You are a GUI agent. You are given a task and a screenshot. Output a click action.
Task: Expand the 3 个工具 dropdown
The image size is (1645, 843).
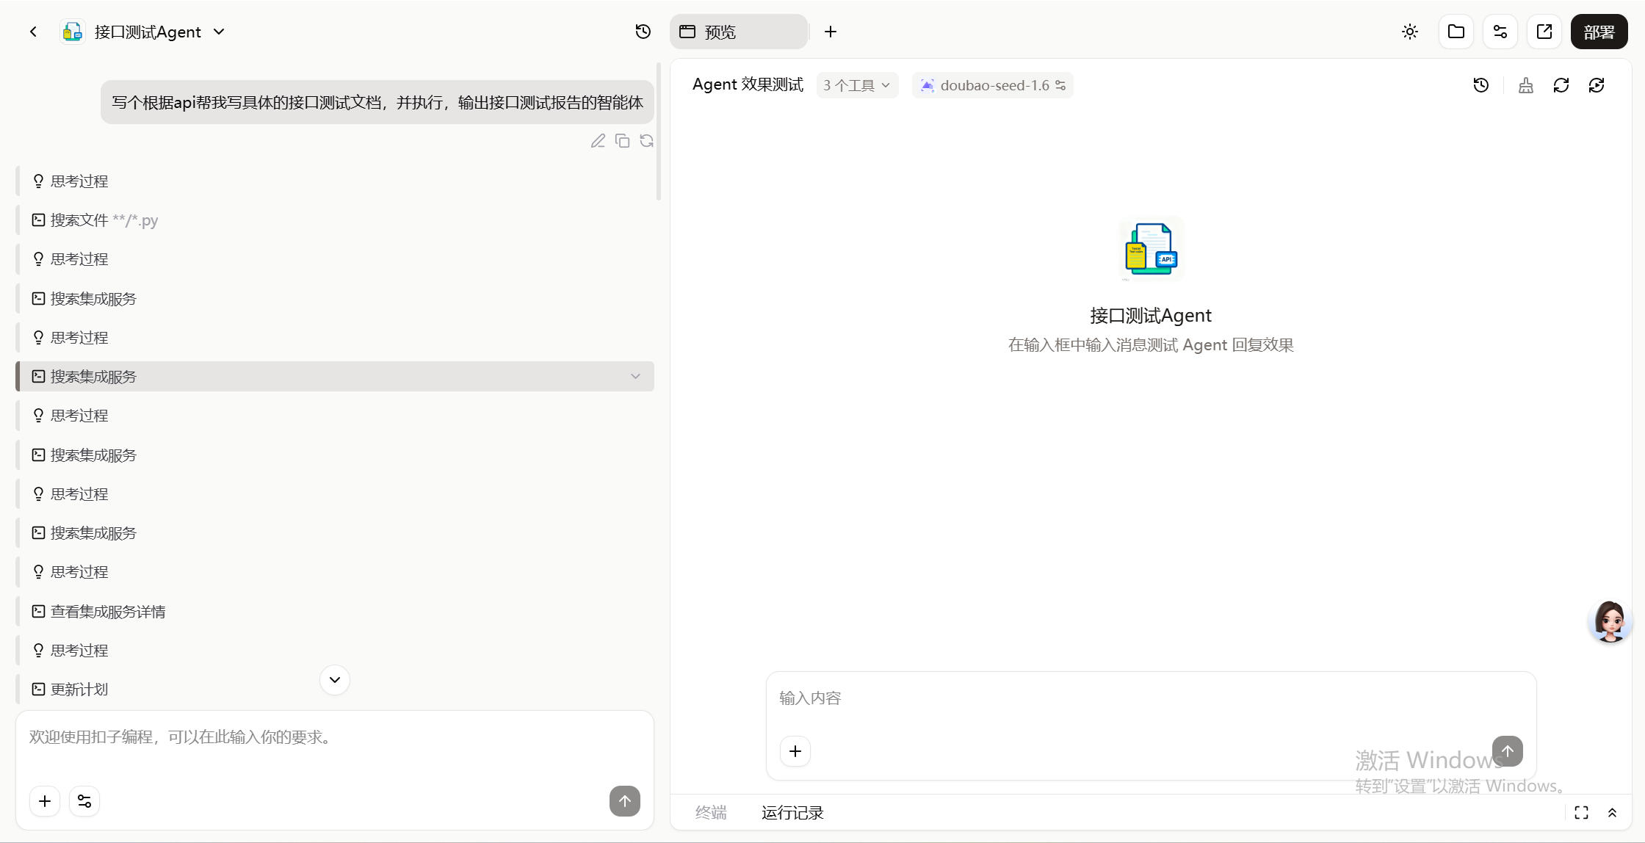click(x=857, y=85)
